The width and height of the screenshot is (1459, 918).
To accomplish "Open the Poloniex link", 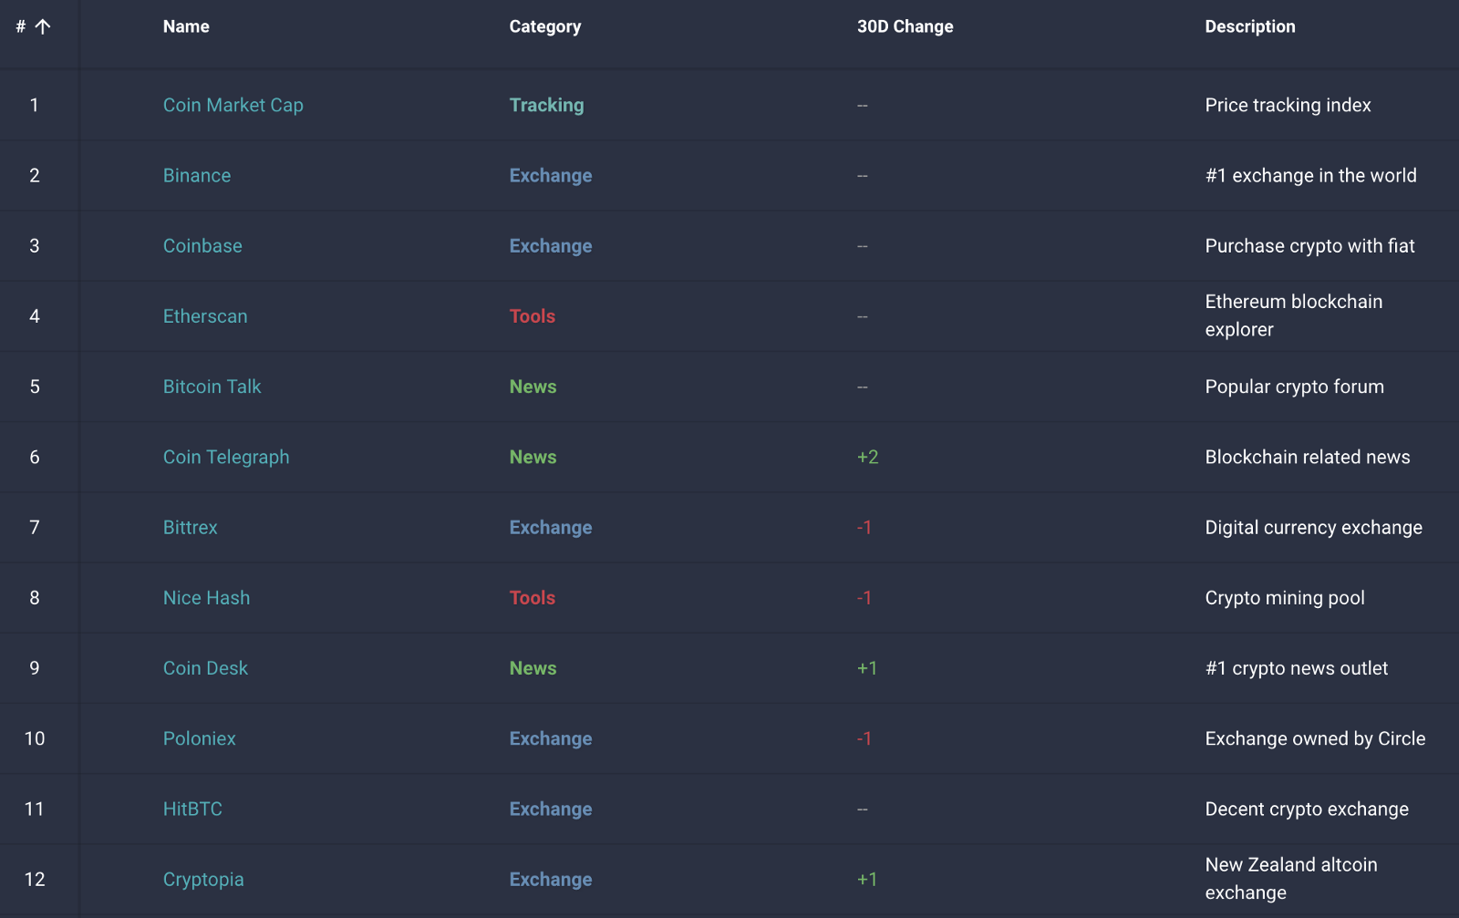I will pos(199,738).
